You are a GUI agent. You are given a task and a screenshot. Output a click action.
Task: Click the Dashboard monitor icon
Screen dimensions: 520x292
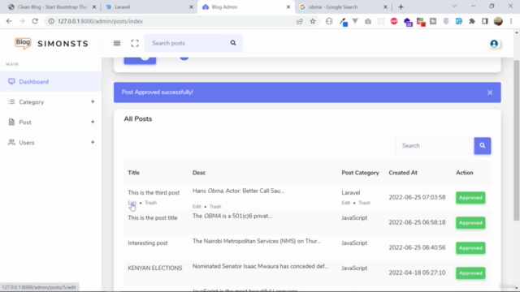[11, 81]
